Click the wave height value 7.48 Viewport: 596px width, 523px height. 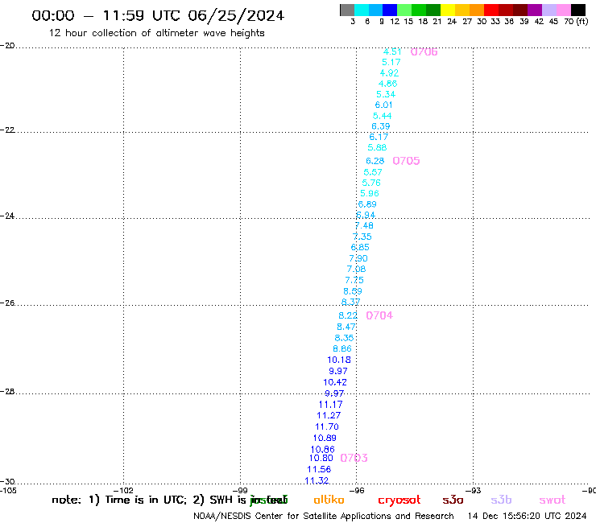pos(364,225)
